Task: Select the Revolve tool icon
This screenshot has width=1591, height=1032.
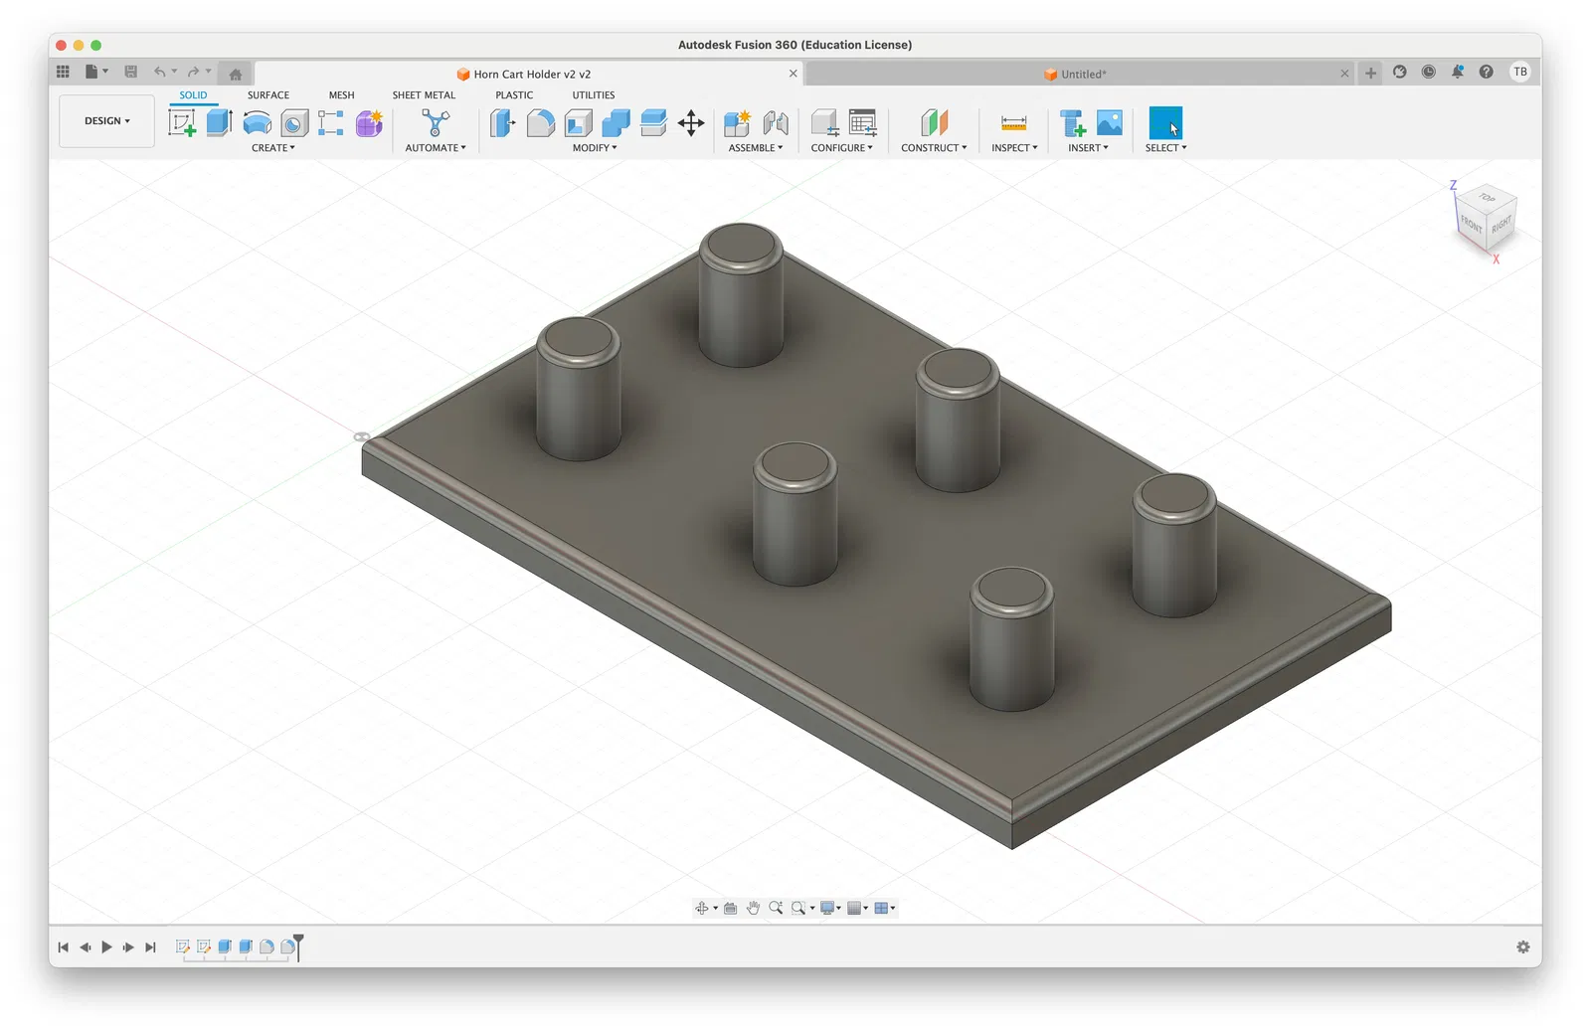Action: [257, 123]
